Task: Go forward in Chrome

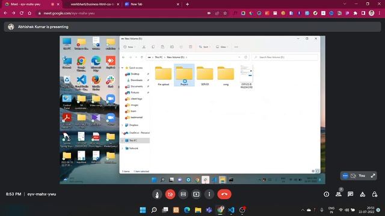Action: pyautogui.click(x=13, y=13)
